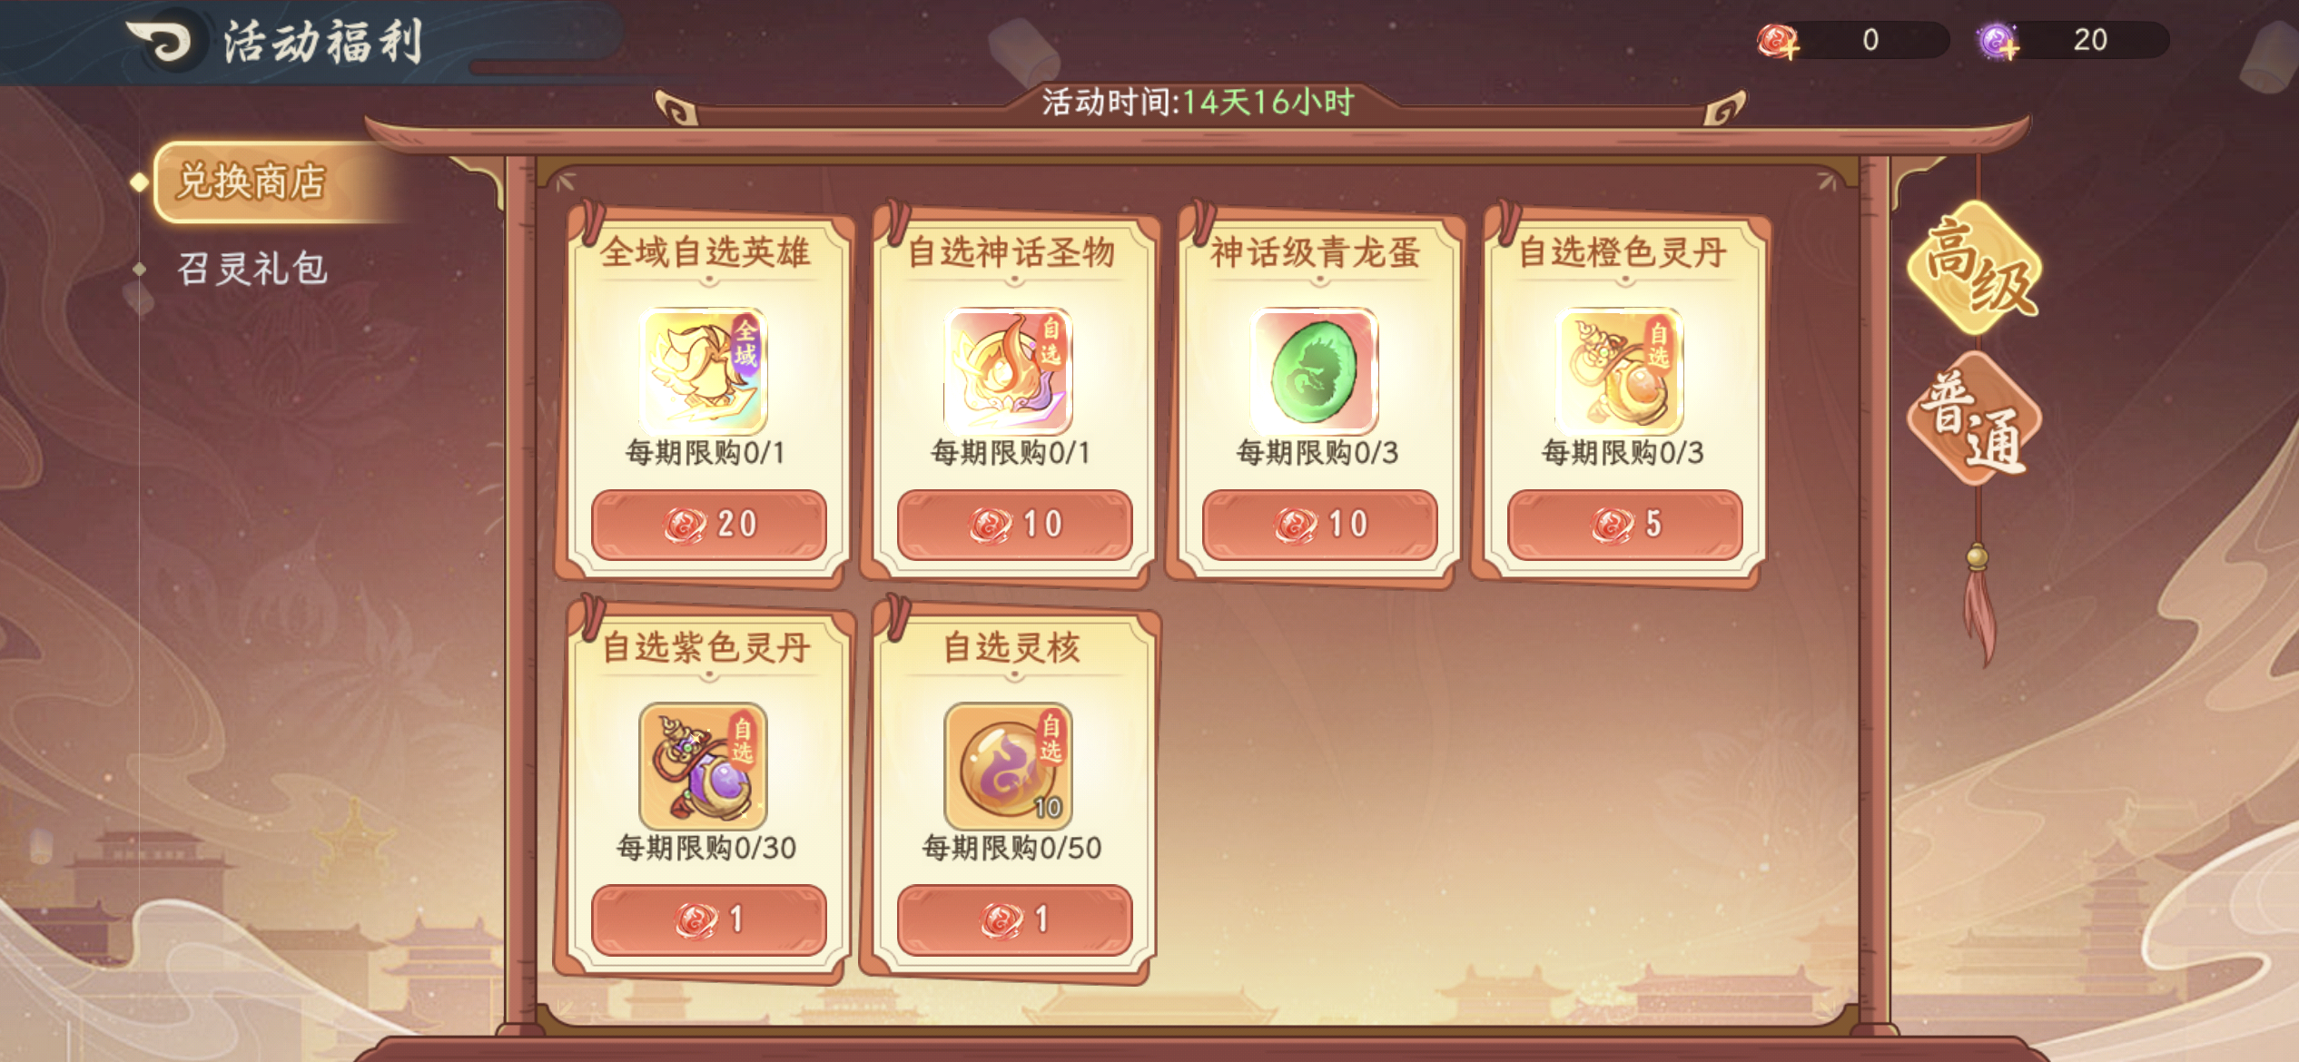Buy 自选神话圣物 for 10 roses
The height and width of the screenshot is (1062, 2299).
click(x=1014, y=525)
